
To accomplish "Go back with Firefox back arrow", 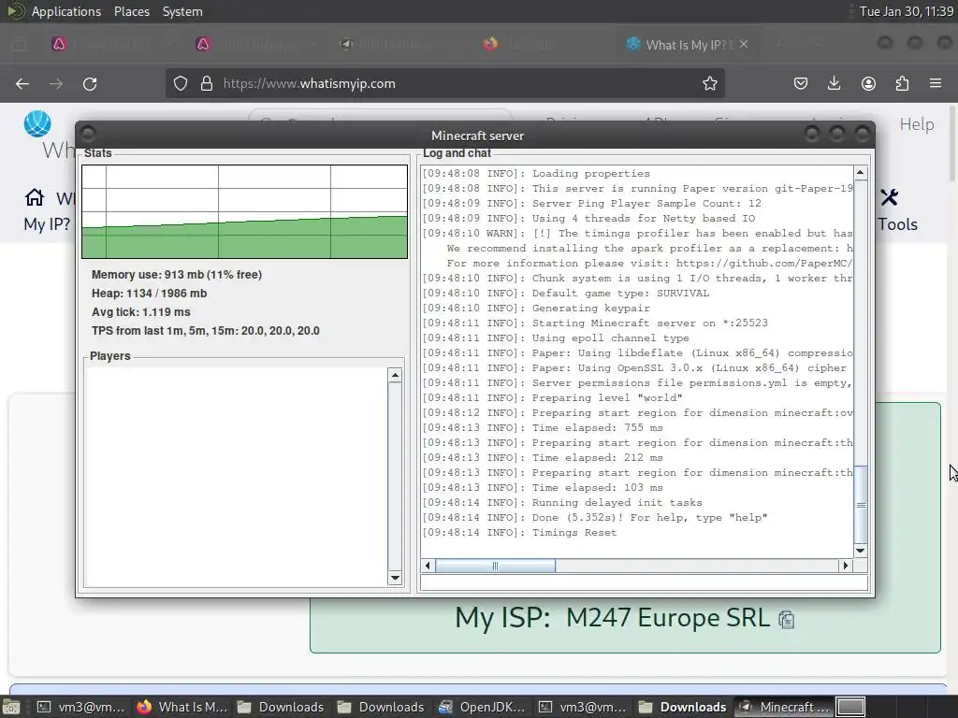I will coord(22,83).
